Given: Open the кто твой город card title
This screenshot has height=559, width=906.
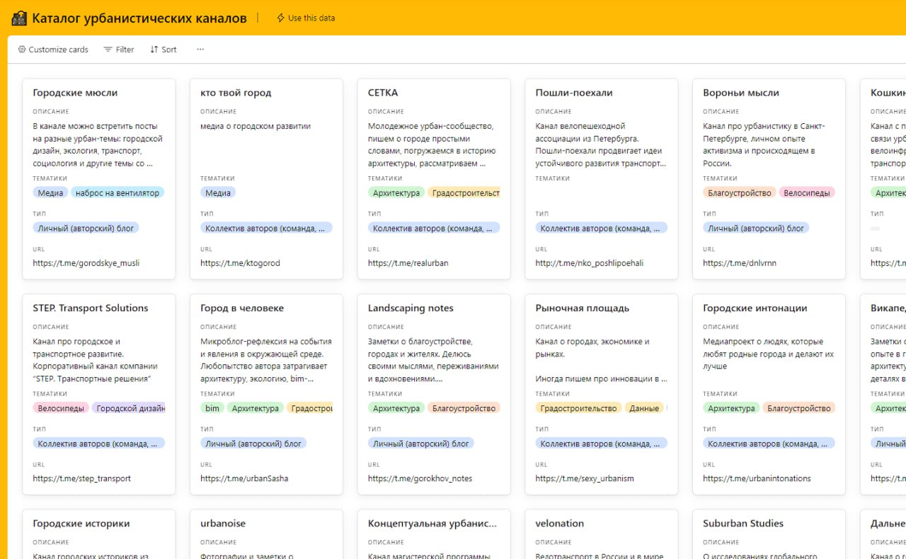Looking at the screenshot, I should (x=236, y=93).
